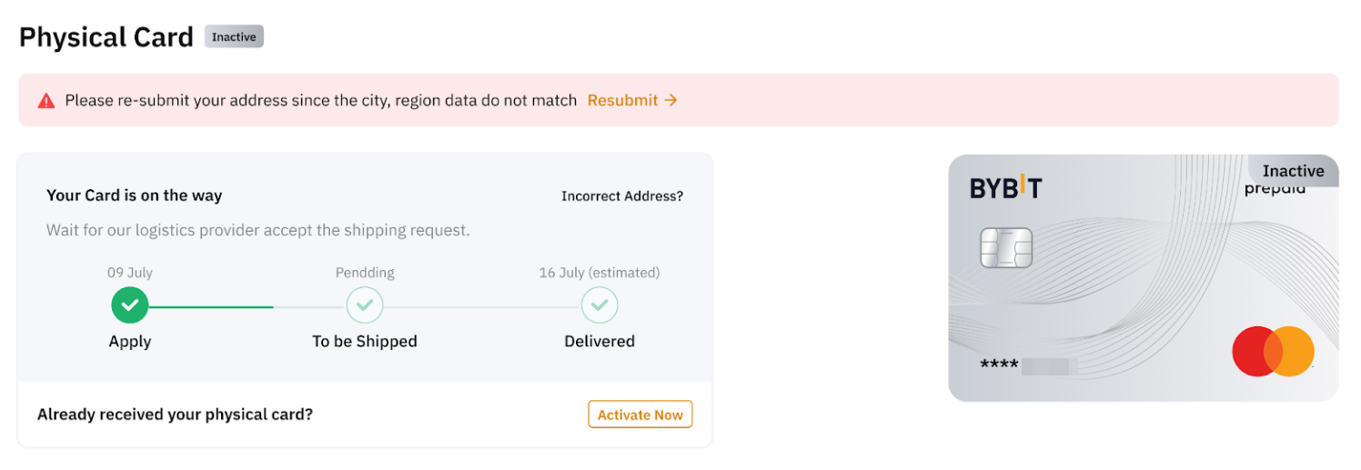The width and height of the screenshot is (1361, 470).
Task: Click the Inactive label on card corner
Action: [x=1293, y=171]
